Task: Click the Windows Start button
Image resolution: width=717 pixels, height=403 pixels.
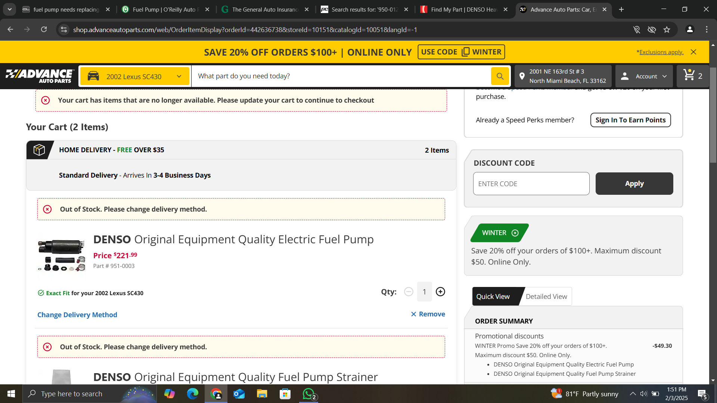Action: coord(11,394)
